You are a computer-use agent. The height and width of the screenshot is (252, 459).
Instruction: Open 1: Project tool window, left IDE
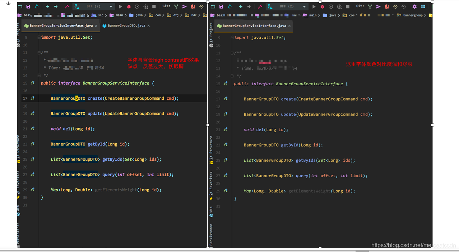[18, 35]
